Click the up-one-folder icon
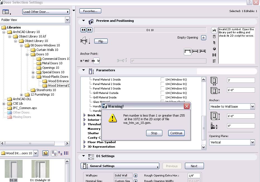This screenshot has height=182, width=260. point(45,153)
